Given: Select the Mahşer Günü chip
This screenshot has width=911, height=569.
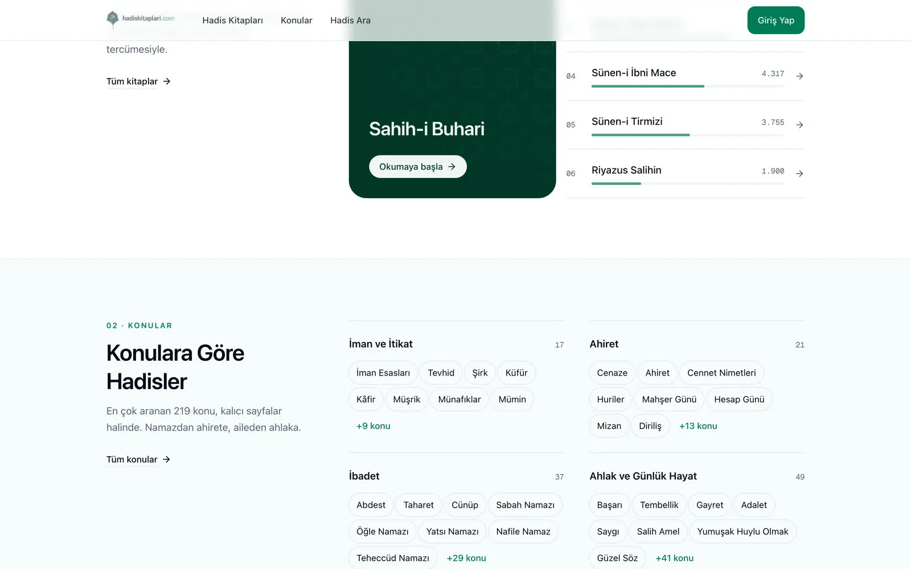Looking at the screenshot, I should click(669, 399).
